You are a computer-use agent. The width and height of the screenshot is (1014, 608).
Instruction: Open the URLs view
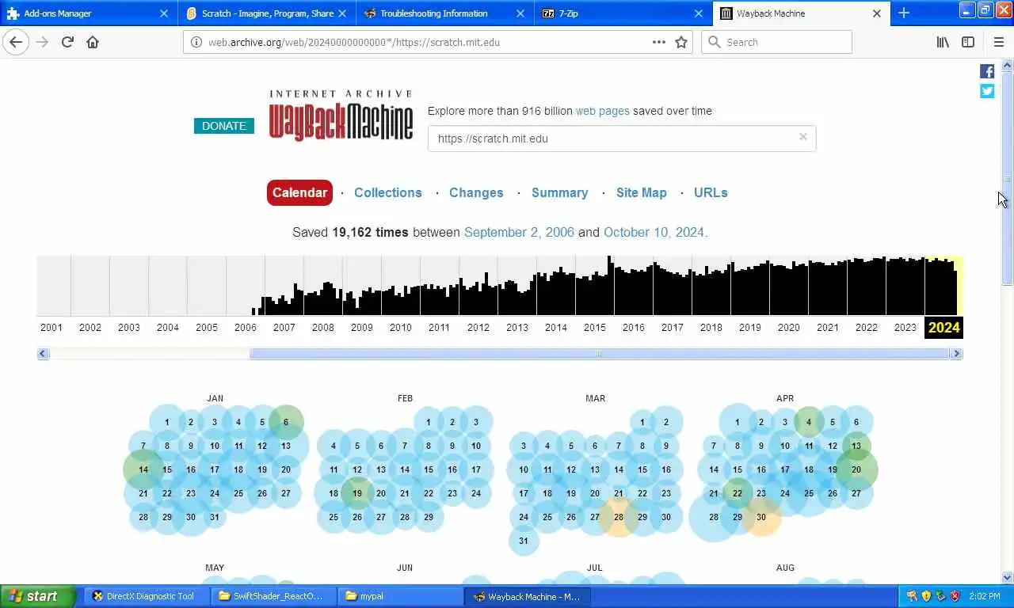point(711,192)
